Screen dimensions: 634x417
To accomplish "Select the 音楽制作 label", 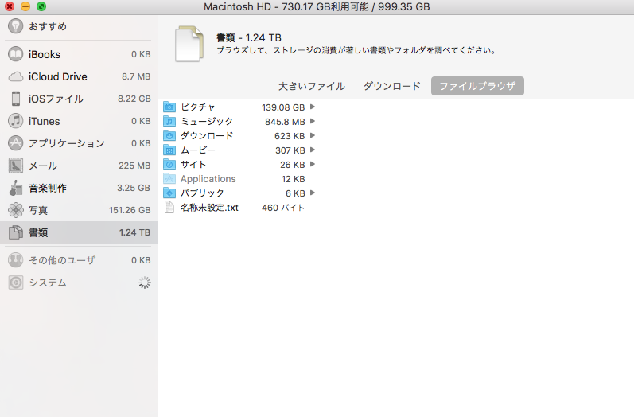I will [48, 188].
